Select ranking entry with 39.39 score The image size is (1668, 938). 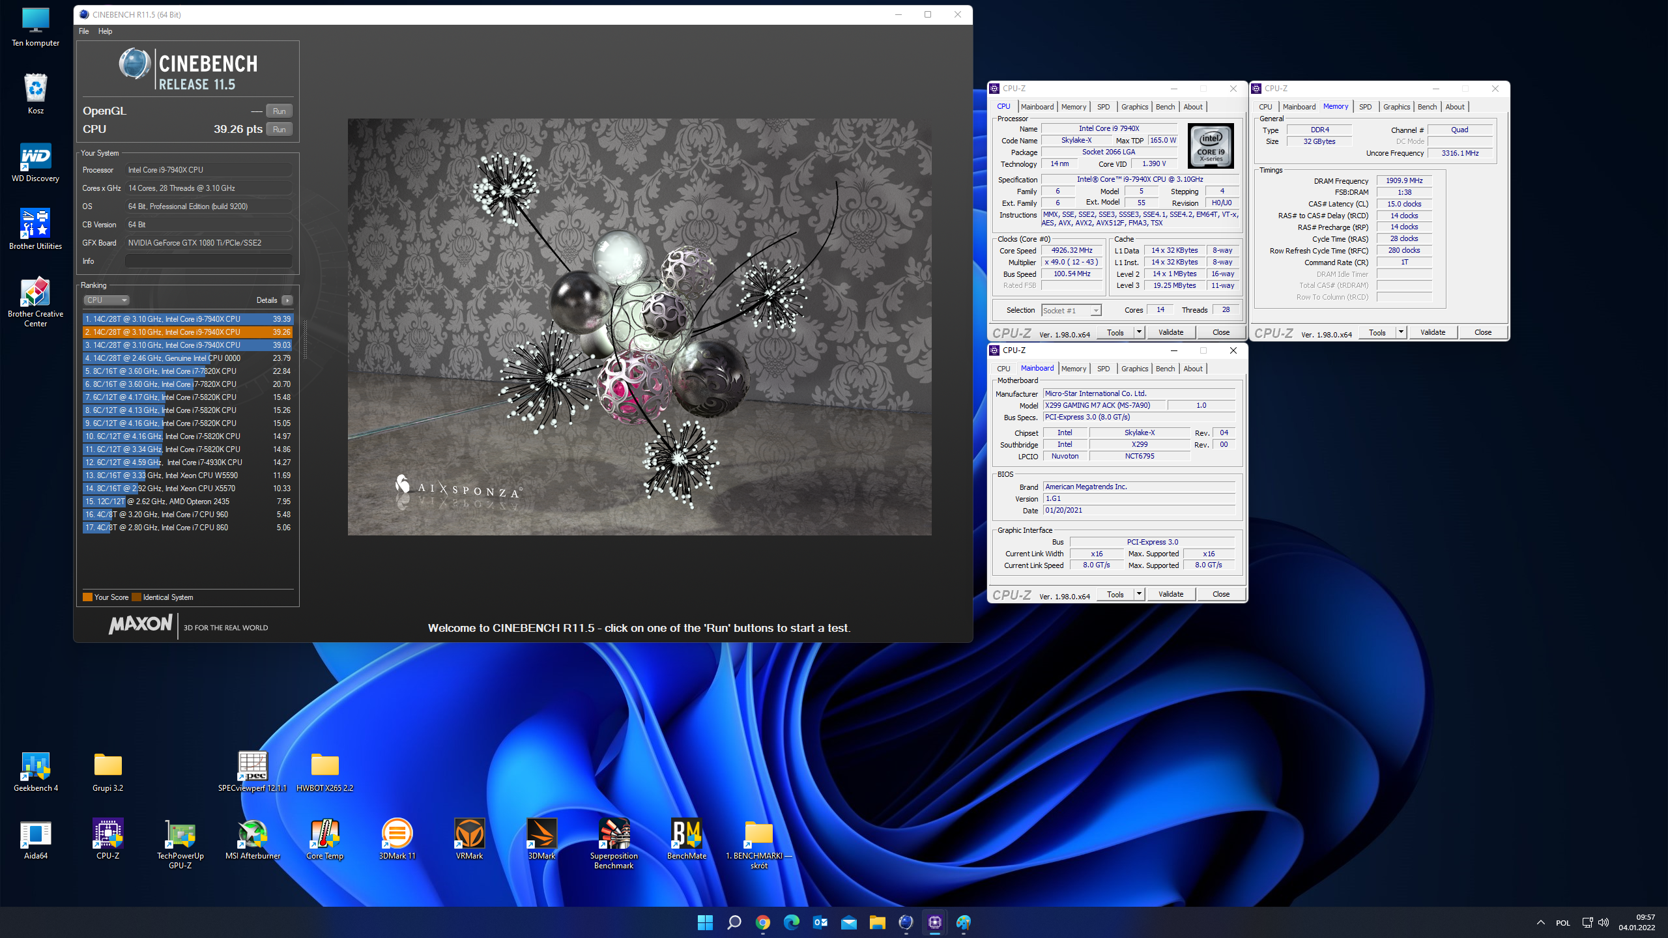click(188, 319)
